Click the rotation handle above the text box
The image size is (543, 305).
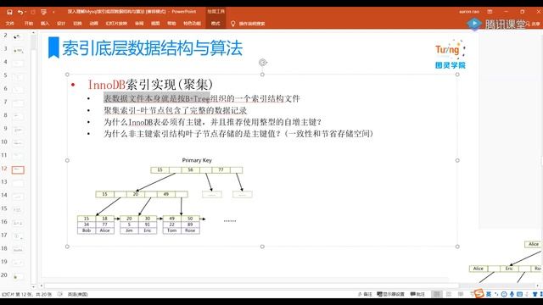[x=262, y=62]
